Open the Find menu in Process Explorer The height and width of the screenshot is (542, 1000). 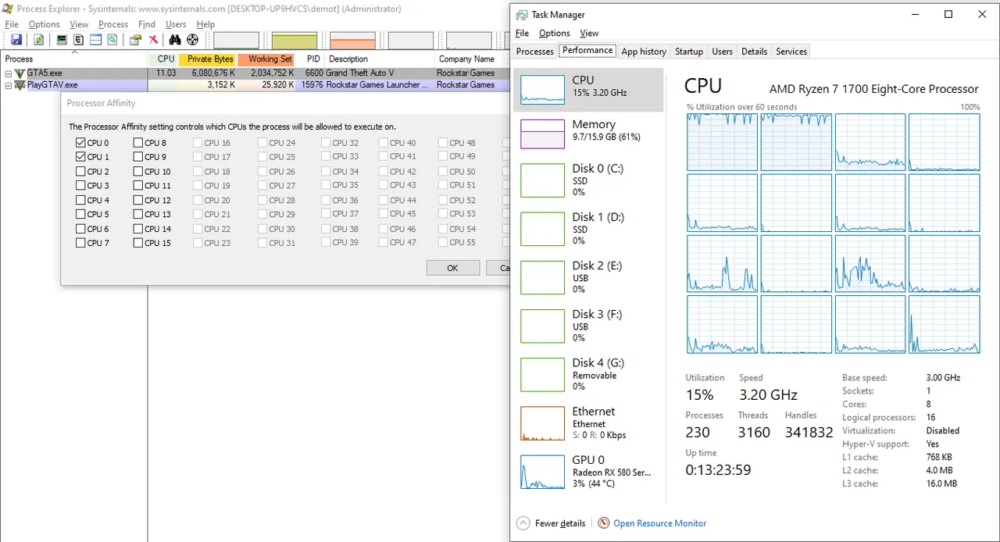coord(146,24)
